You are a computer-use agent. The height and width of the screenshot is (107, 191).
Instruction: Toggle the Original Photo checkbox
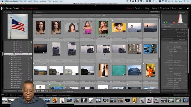point(162,26)
